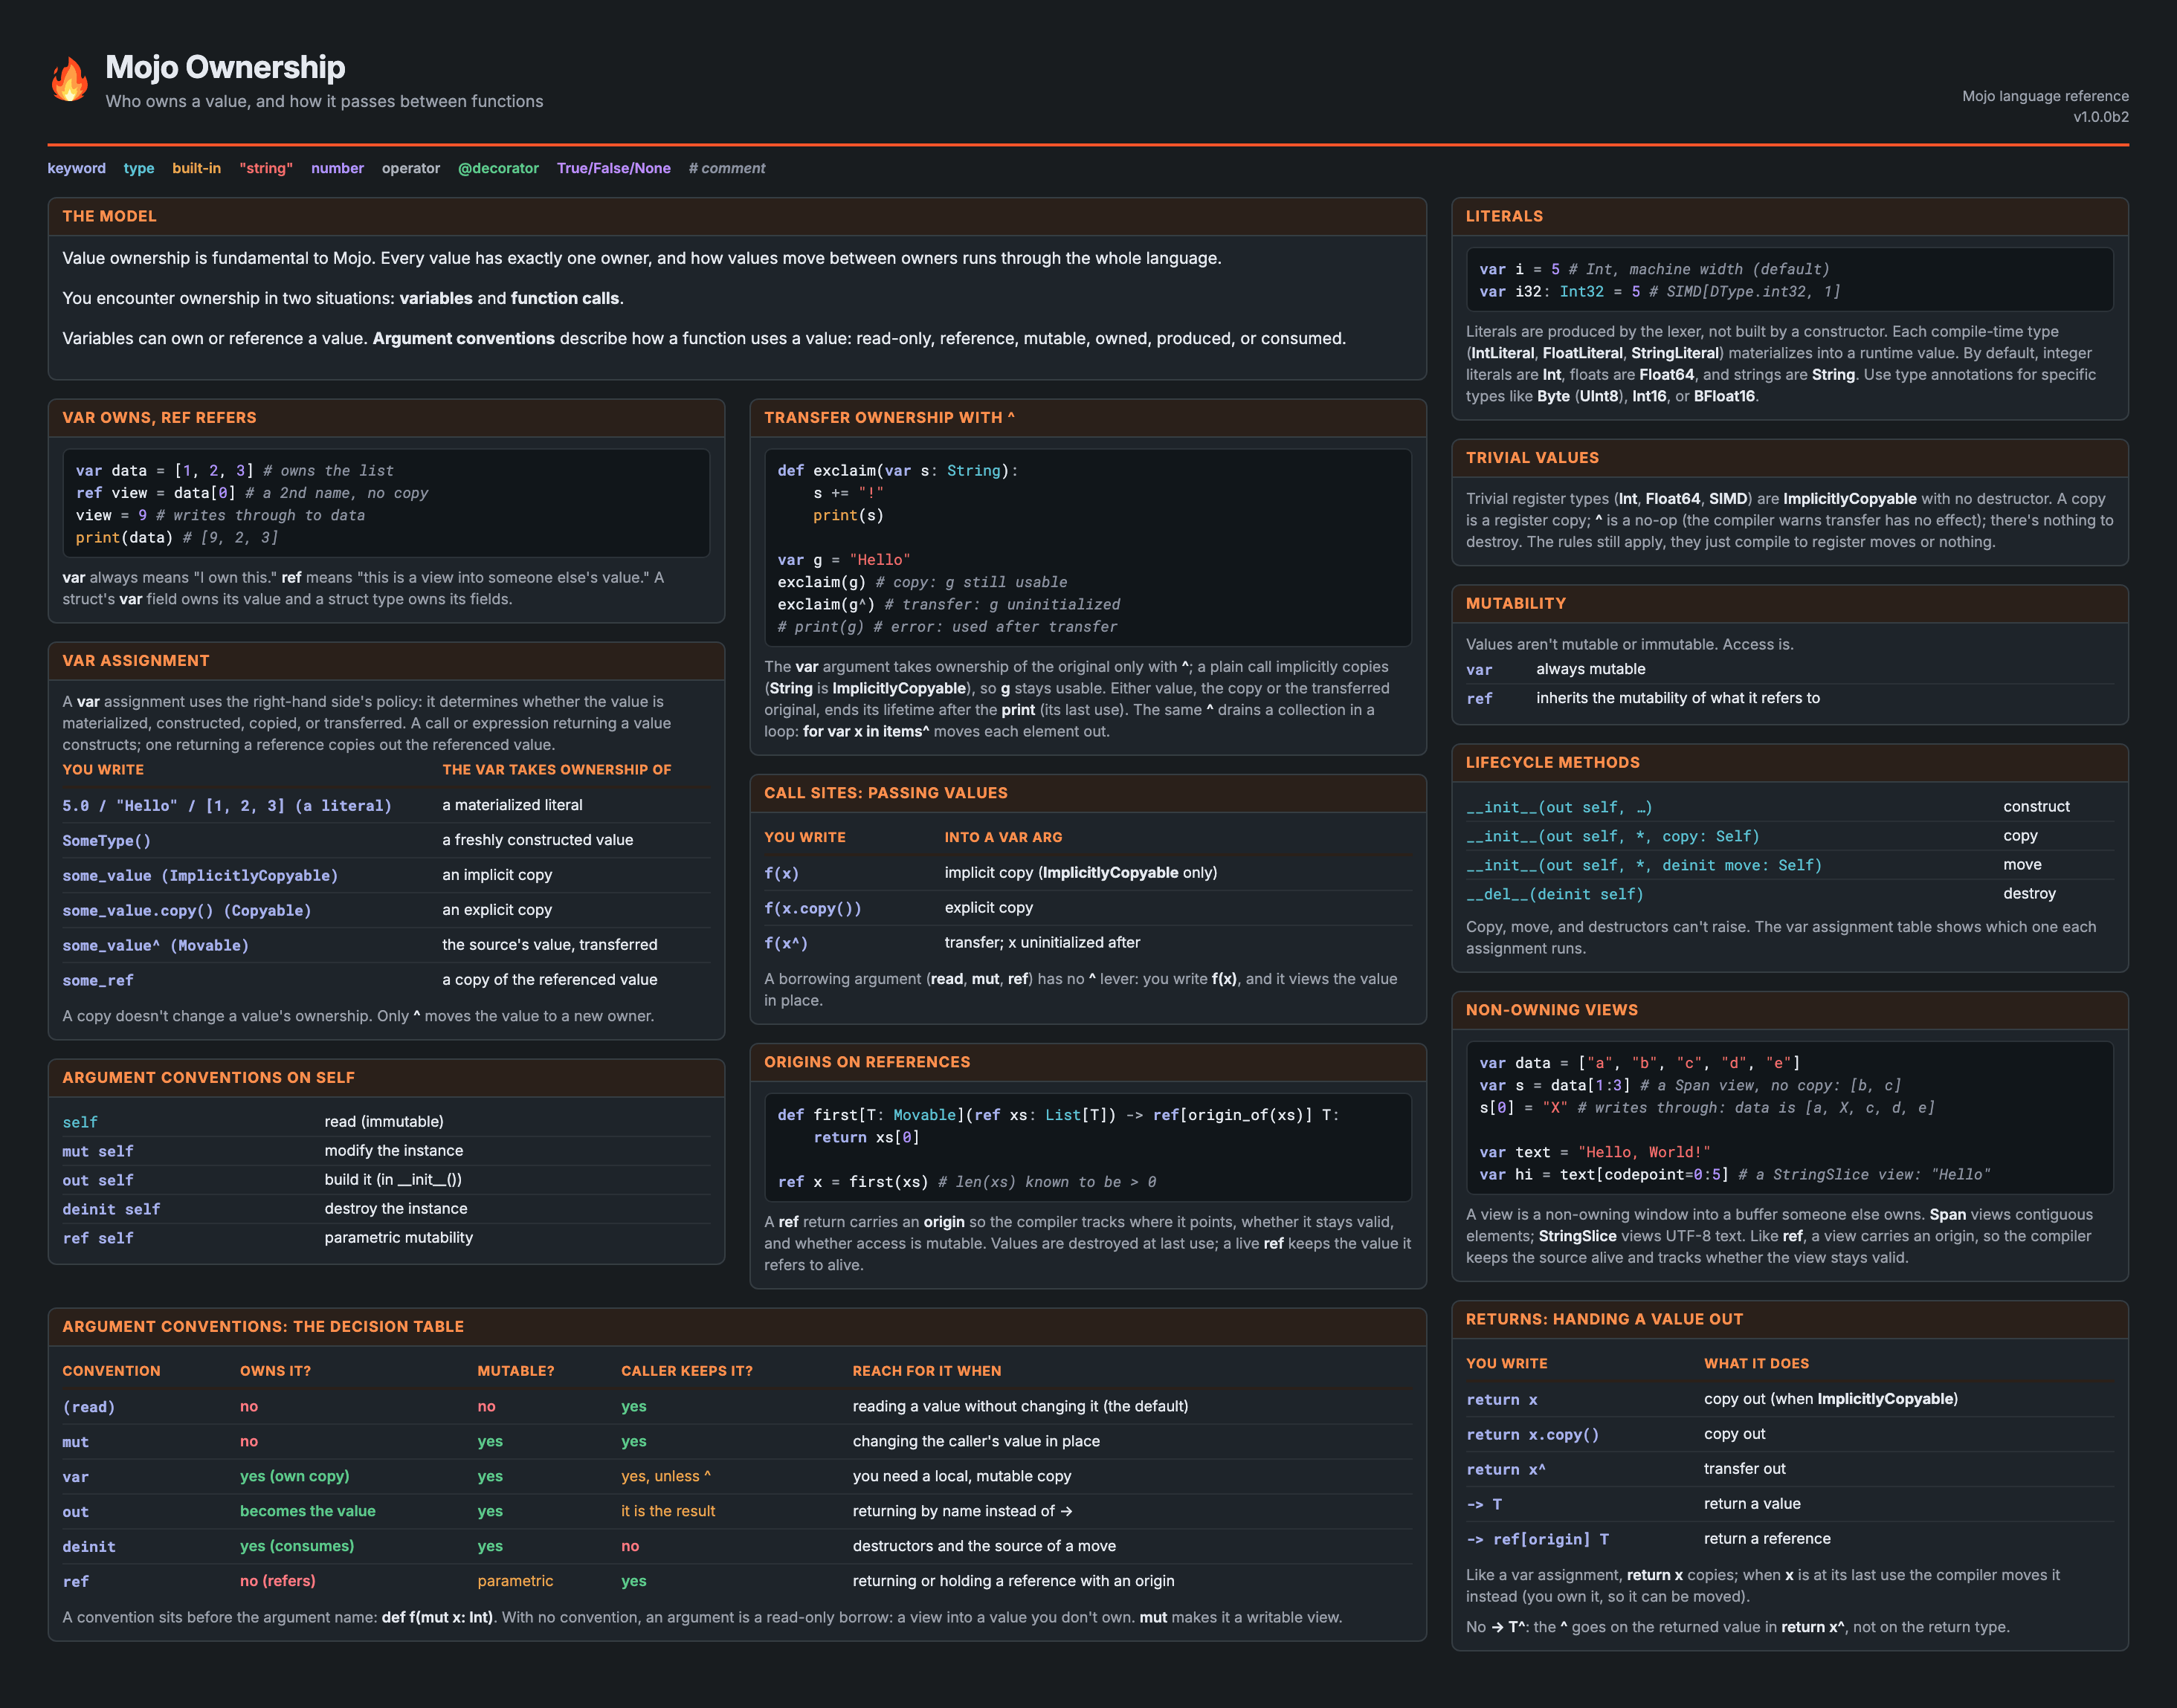Click the "True/False/None" legend entry
Viewport: 2177px width, 1708px height.
point(613,168)
